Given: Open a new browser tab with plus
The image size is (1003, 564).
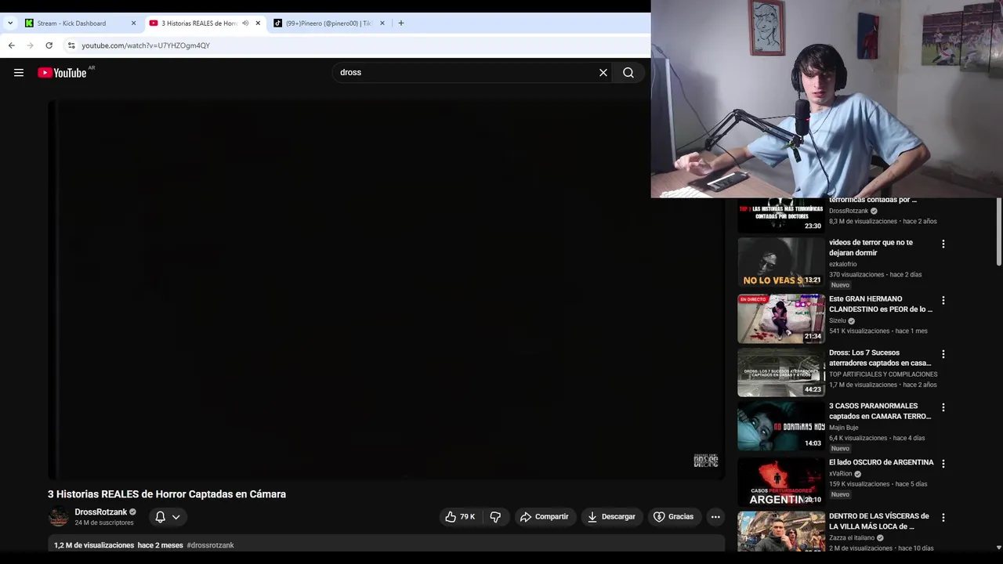Looking at the screenshot, I should [400, 23].
